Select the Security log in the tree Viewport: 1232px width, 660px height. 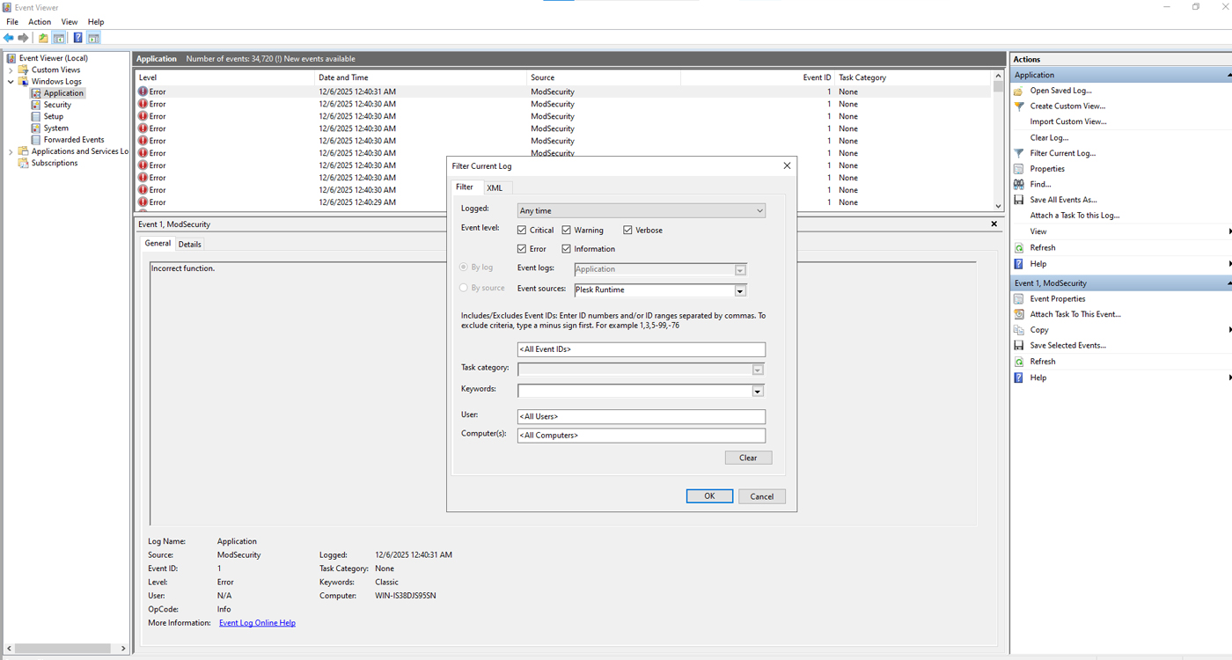(57, 105)
